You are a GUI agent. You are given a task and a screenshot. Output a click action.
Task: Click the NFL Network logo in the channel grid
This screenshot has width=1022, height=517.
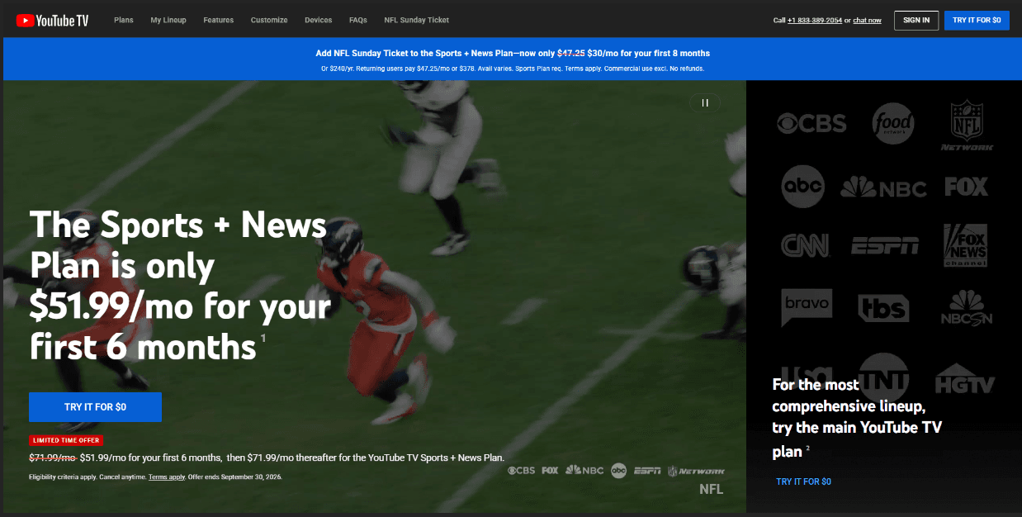click(967, 126)
